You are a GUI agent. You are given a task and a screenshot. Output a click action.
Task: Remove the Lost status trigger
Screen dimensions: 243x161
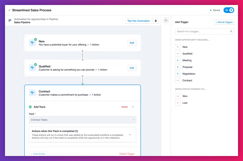(x=178, y=103)
